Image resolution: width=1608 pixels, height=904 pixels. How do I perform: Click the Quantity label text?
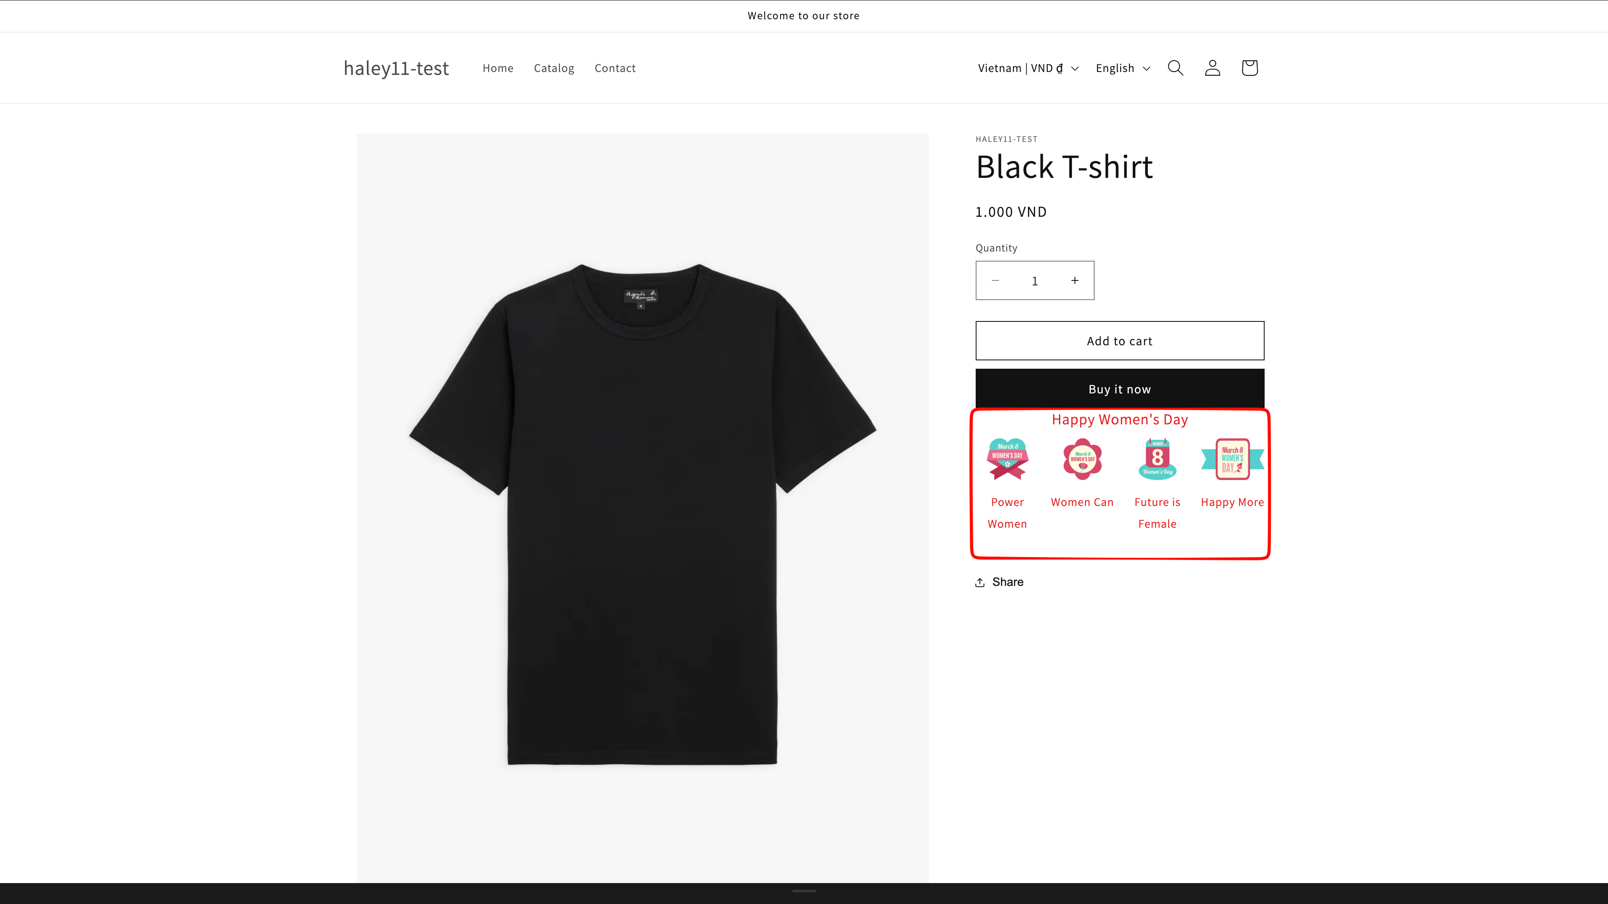tap(996, 248)
